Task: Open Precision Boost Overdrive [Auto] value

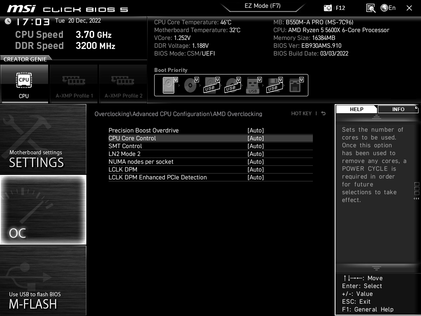Action: (x=256, y=130)
